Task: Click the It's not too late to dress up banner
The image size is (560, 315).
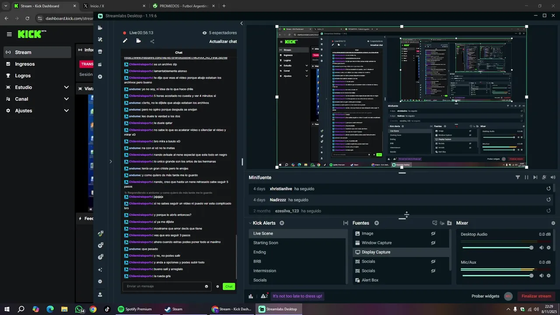Action: click(x=297, y=296)
